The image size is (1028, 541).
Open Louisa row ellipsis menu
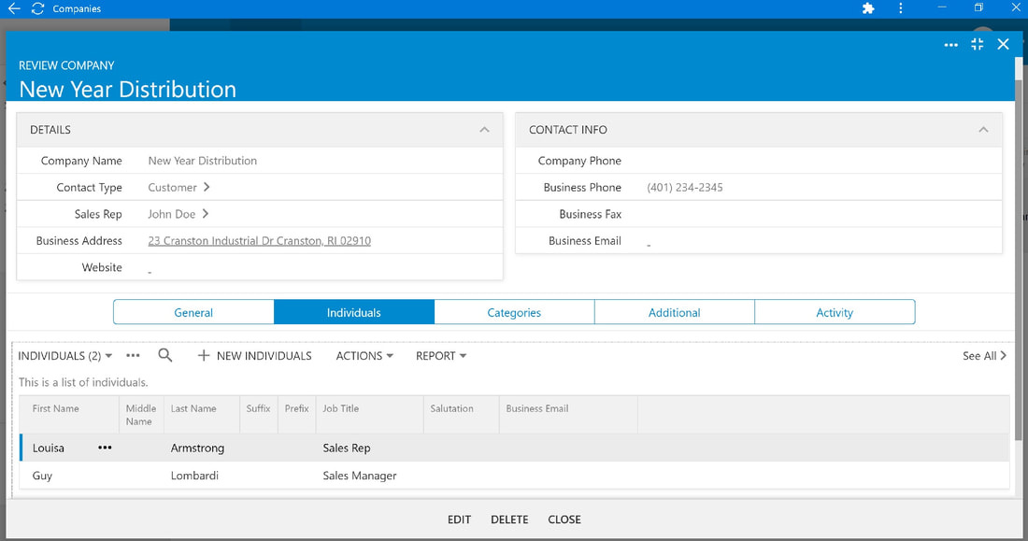(105, 448)
